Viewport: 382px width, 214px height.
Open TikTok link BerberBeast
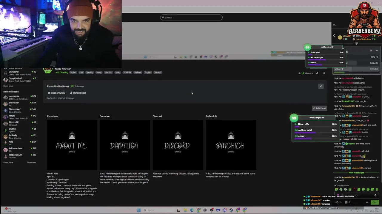tap(78, 93)
